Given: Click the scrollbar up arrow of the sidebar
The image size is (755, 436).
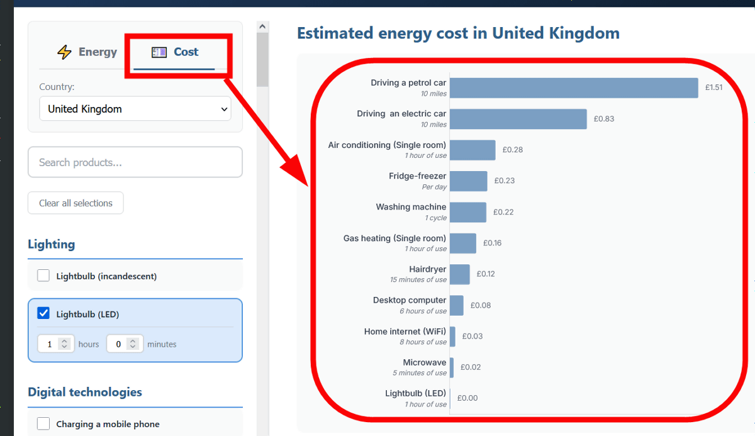Looking at the screenshot, I should 263,26.
